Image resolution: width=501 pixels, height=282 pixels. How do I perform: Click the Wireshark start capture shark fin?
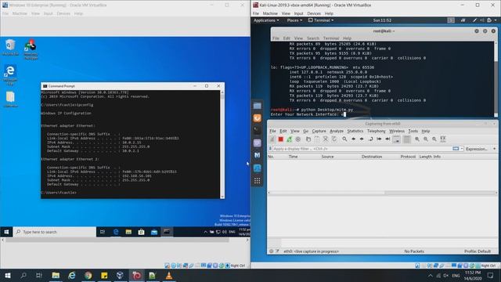pos(272,139)
